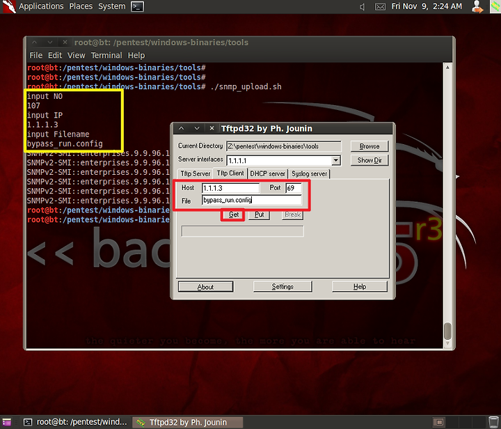Open the Applications menu
501x429 pixels.
(x=41, y=6)
